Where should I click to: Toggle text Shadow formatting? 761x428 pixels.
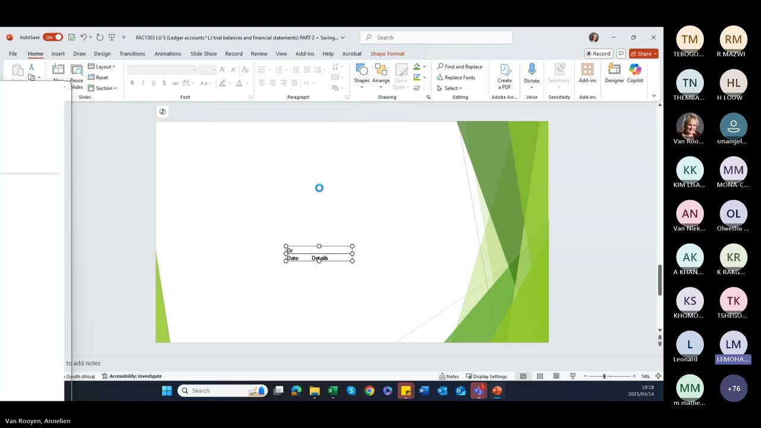[164, 83]
